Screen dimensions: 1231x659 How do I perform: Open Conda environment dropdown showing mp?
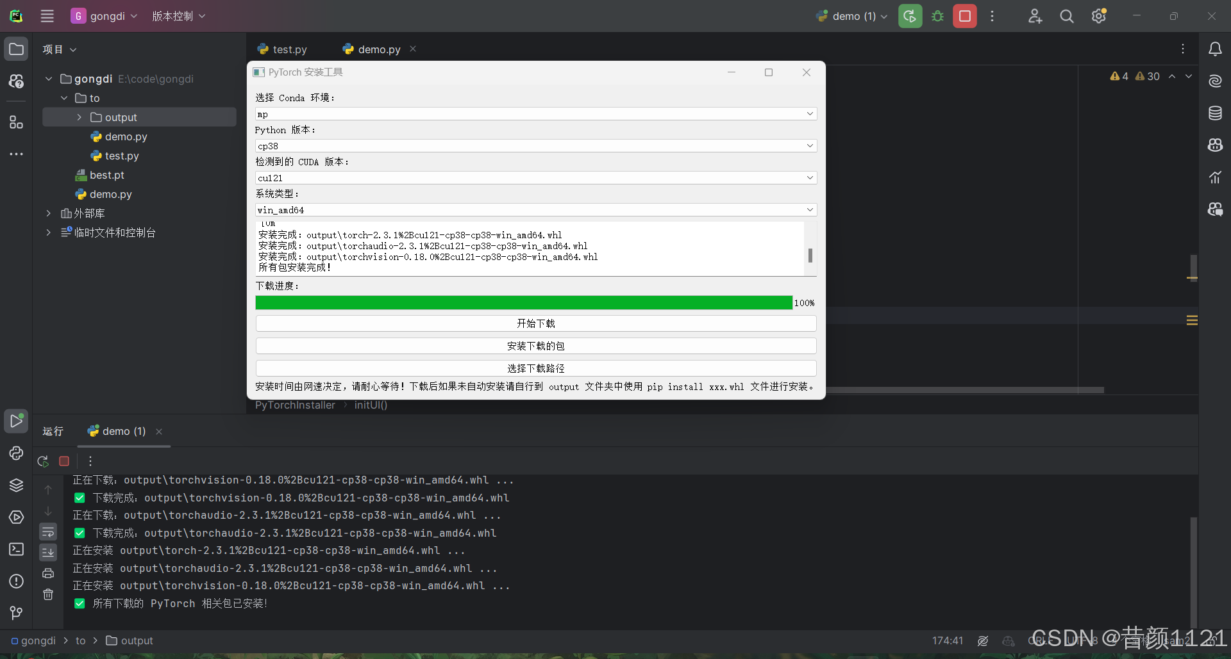click(x=536, y=114)
